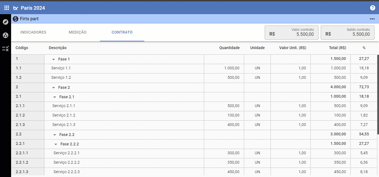This screenshot has height=177, width=379.
Task: Collapse the Fase 2.1 row
Action: [x=55, y=97]
